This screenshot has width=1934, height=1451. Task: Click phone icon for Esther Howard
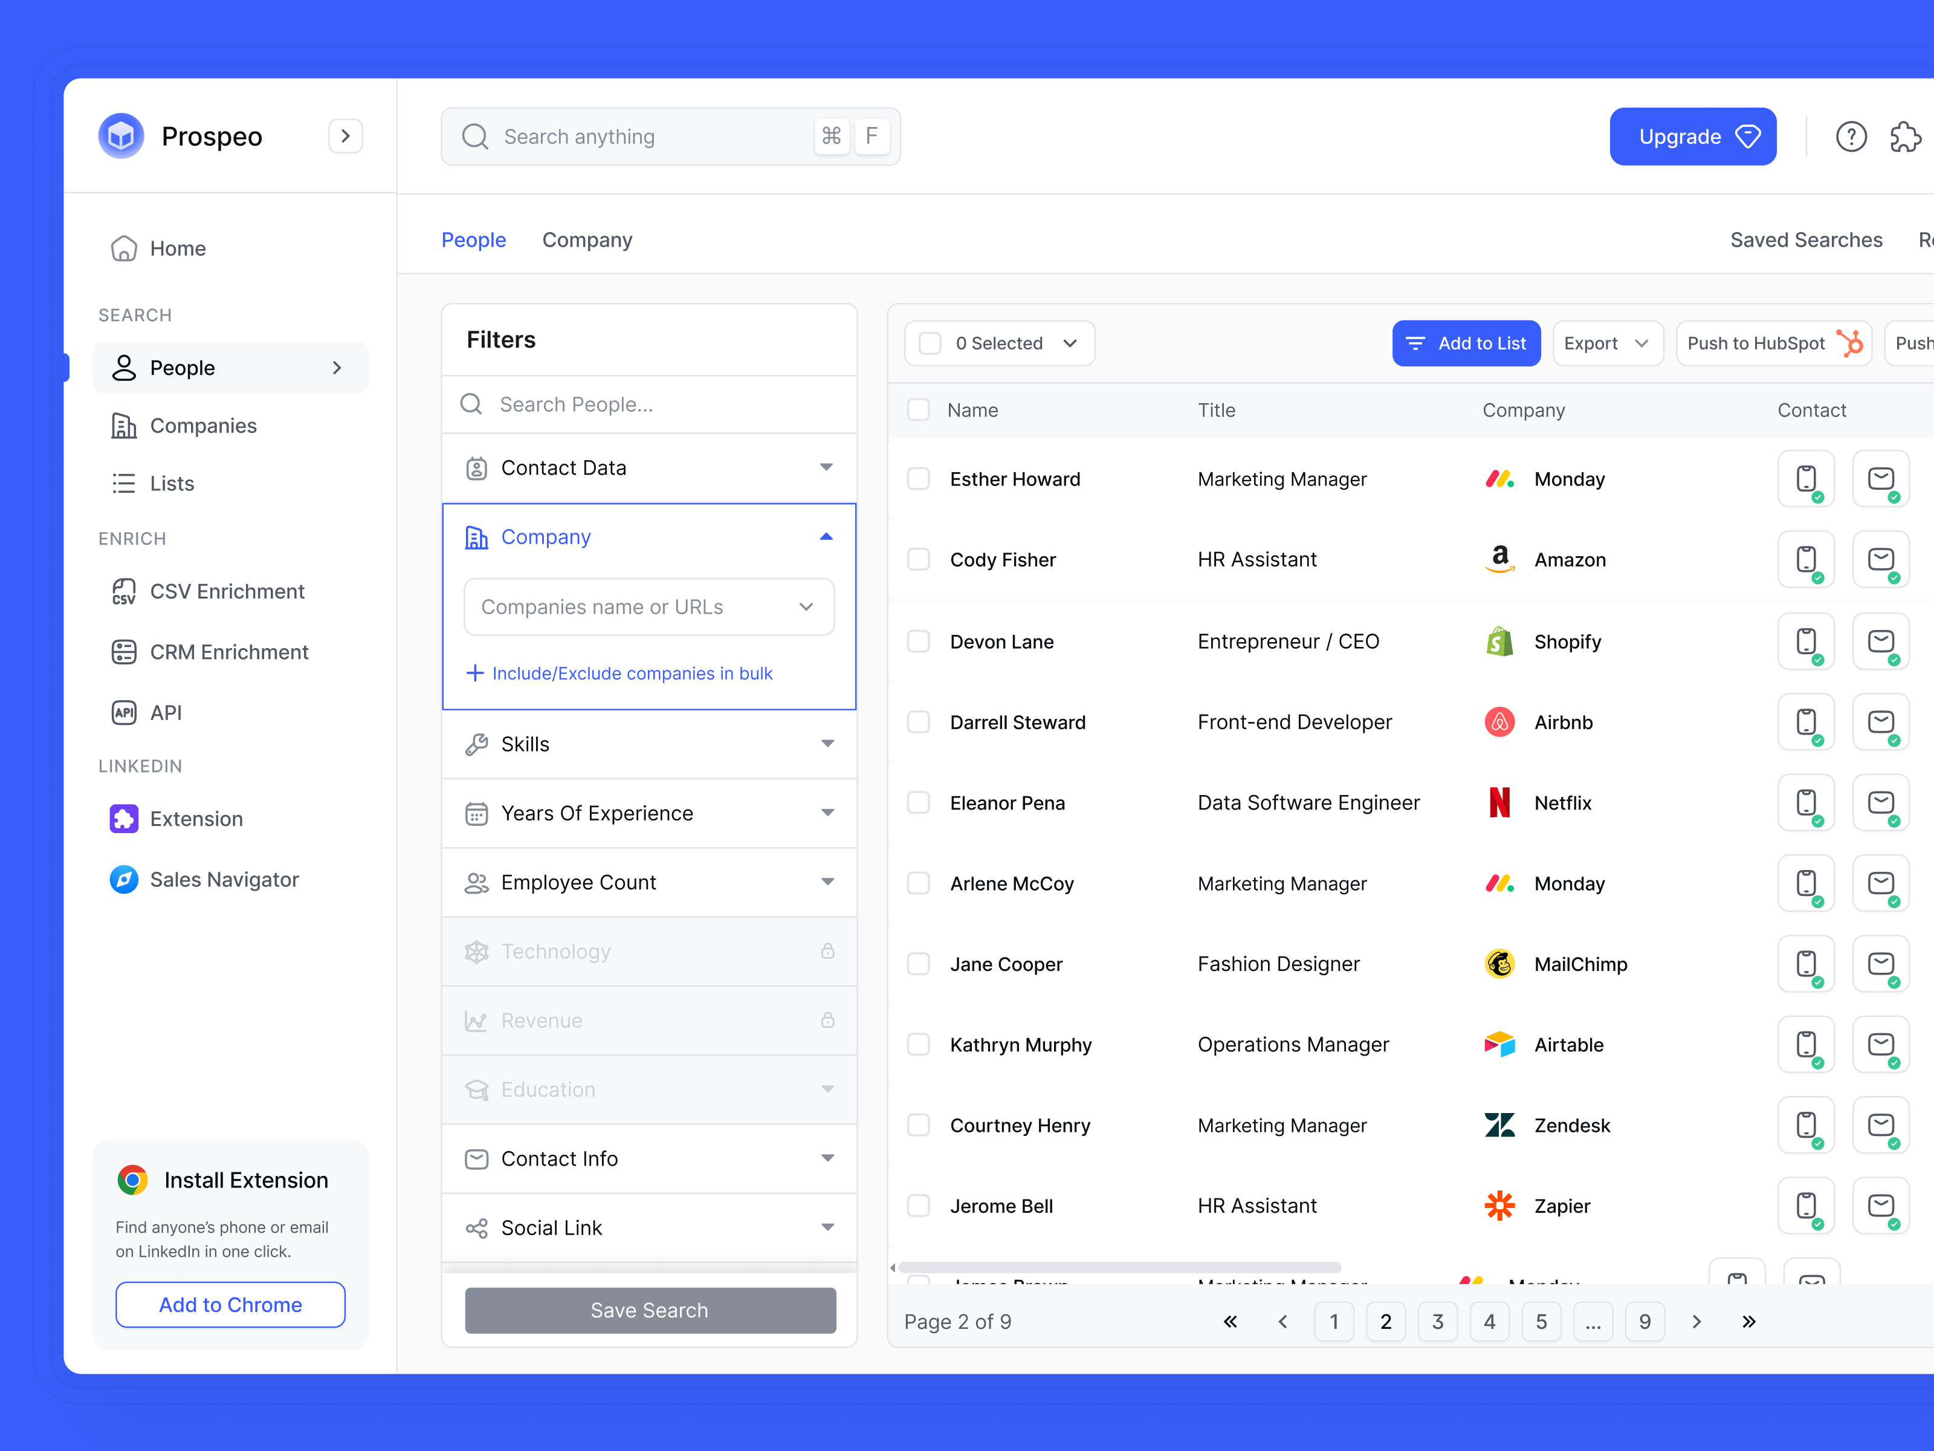pyautogui.click(x=1806, y=479)
